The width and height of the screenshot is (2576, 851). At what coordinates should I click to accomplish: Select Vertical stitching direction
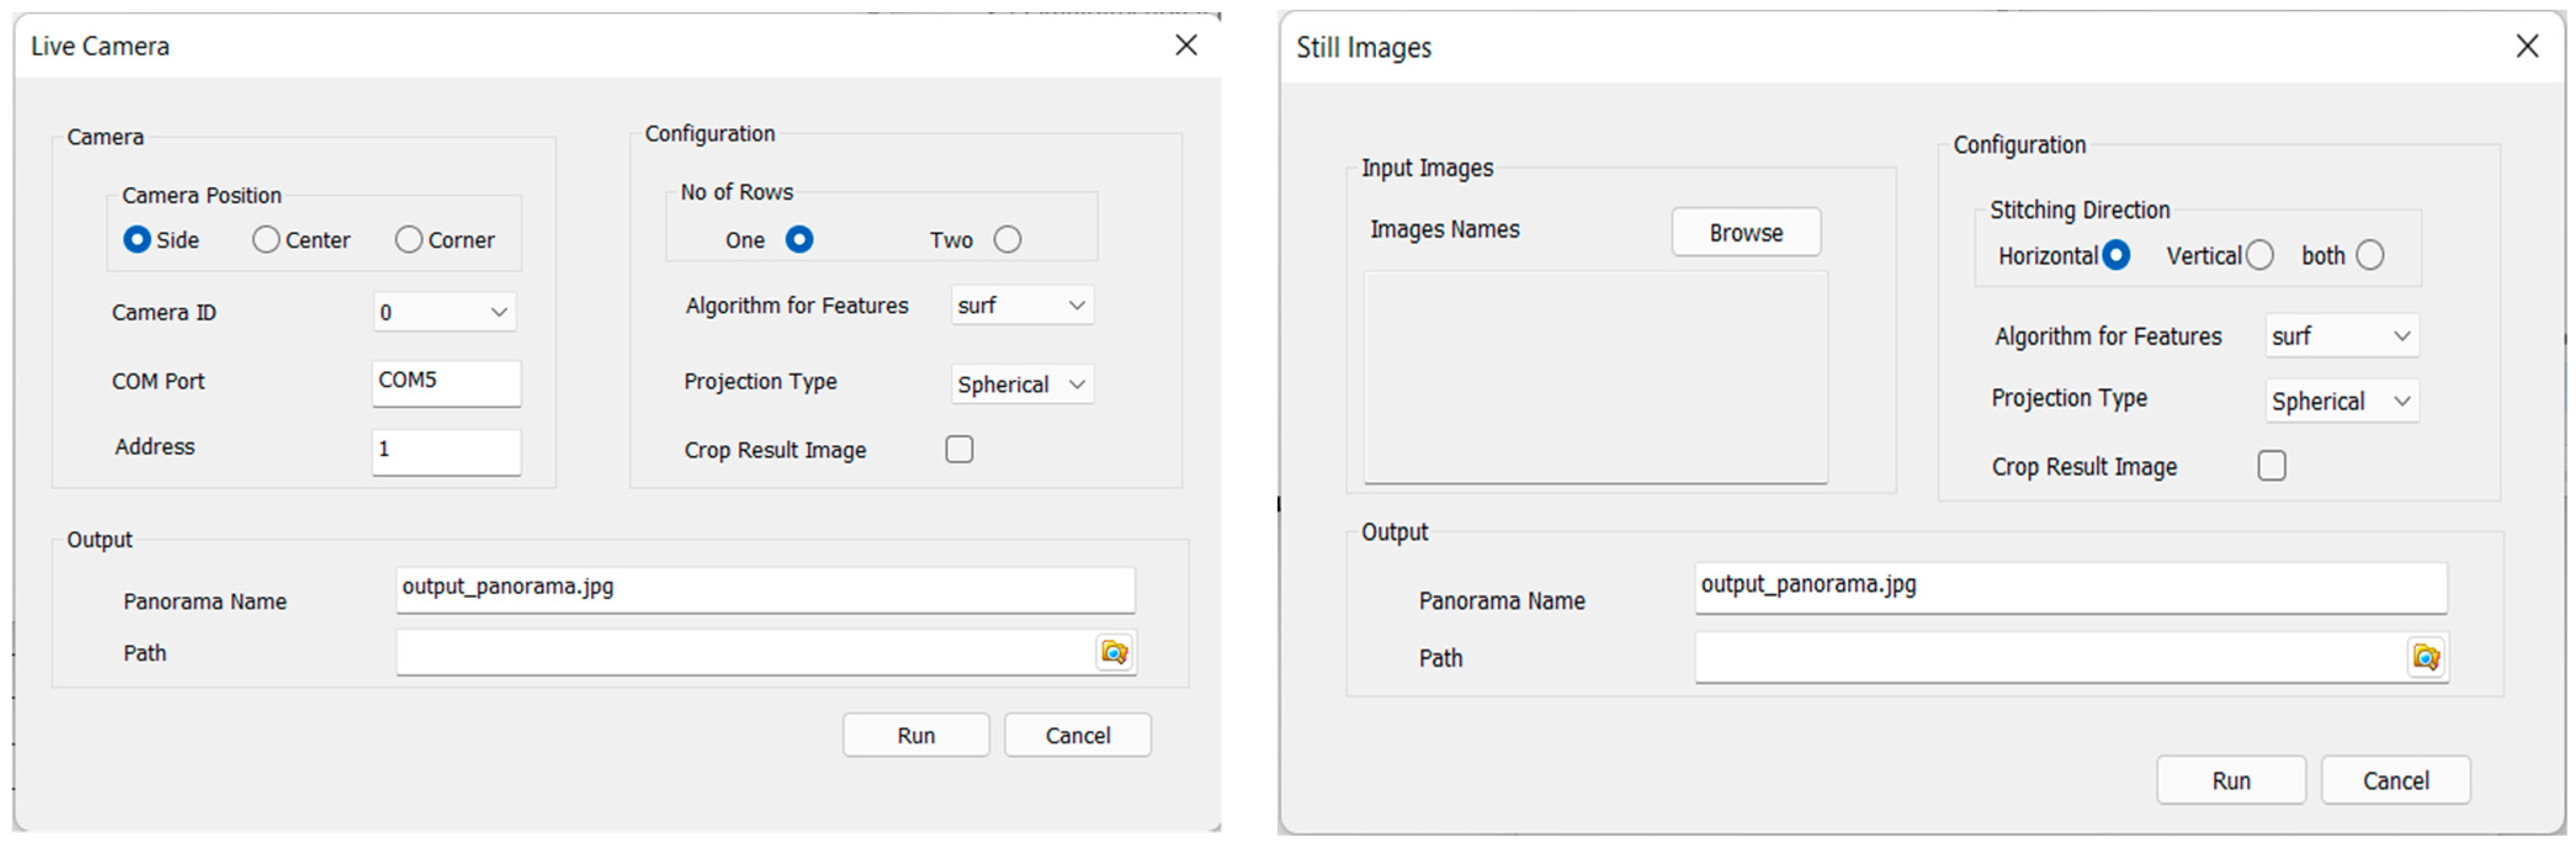(2259, 256)
